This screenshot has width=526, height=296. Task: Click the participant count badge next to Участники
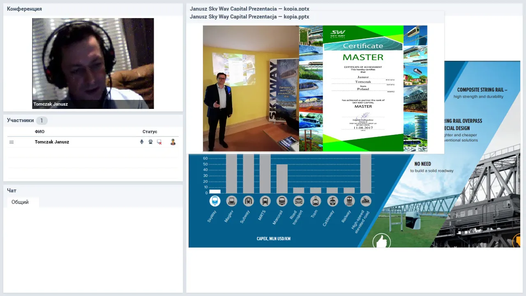pyautogui.click(x=42, y=120)
